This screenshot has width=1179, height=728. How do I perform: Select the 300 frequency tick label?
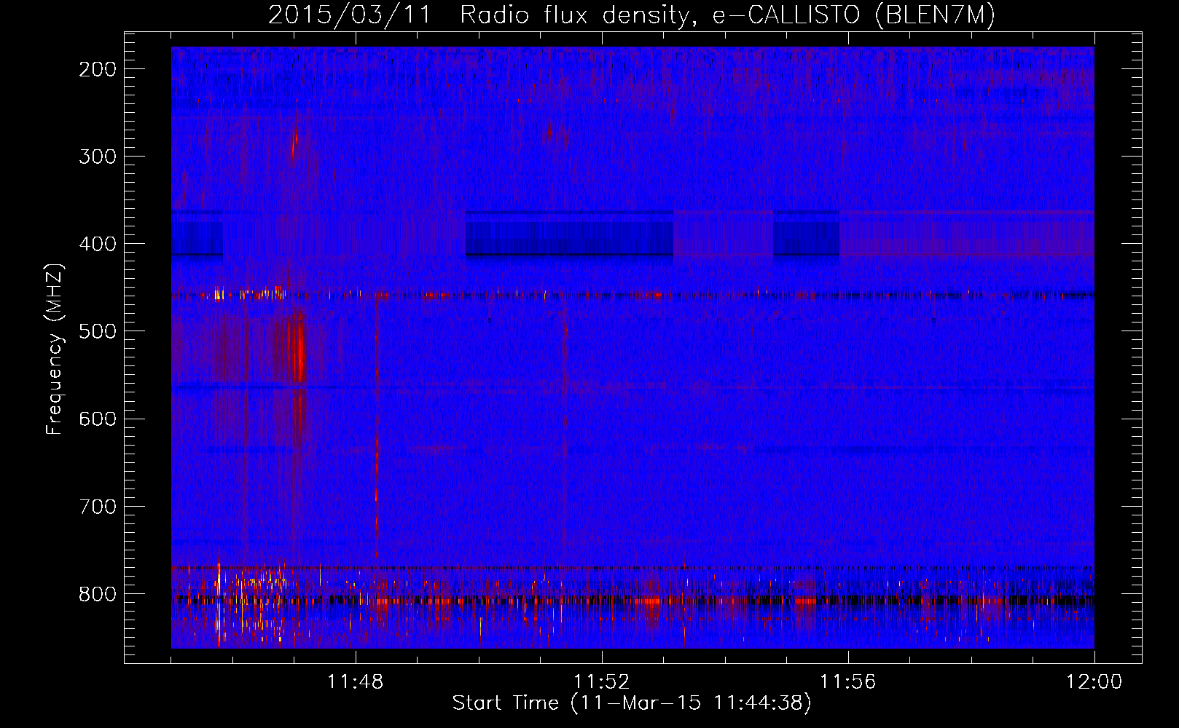tap(97, 157)
